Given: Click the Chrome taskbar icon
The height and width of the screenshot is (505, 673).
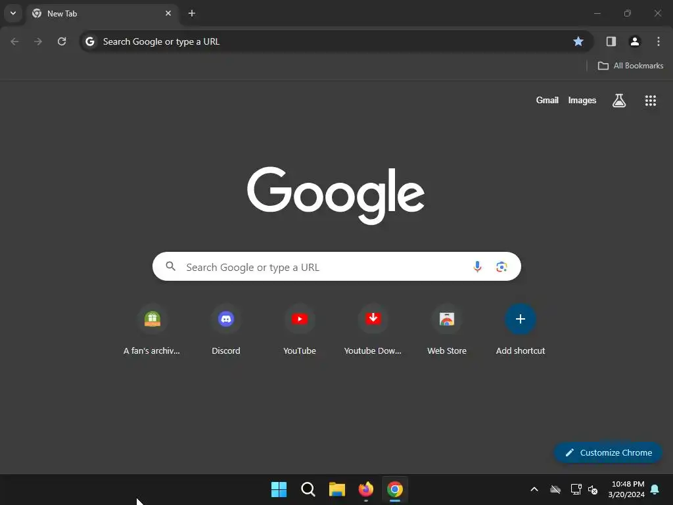Looking at the screenshot, I should tap(395, 489).
